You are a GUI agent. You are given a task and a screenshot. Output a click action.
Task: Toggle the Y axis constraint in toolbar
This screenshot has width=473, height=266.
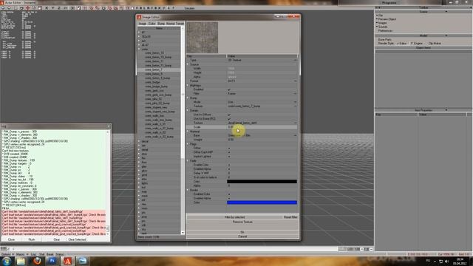click(x=53, y=8)
